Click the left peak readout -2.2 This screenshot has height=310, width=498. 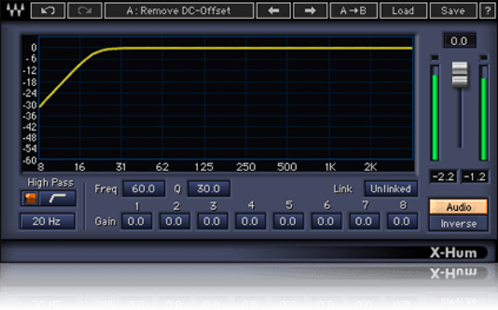(x=443, y=177)
